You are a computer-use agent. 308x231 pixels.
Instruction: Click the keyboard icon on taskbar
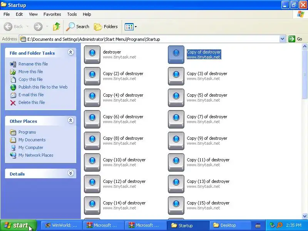pyautogui.click(x=258, y=226)
